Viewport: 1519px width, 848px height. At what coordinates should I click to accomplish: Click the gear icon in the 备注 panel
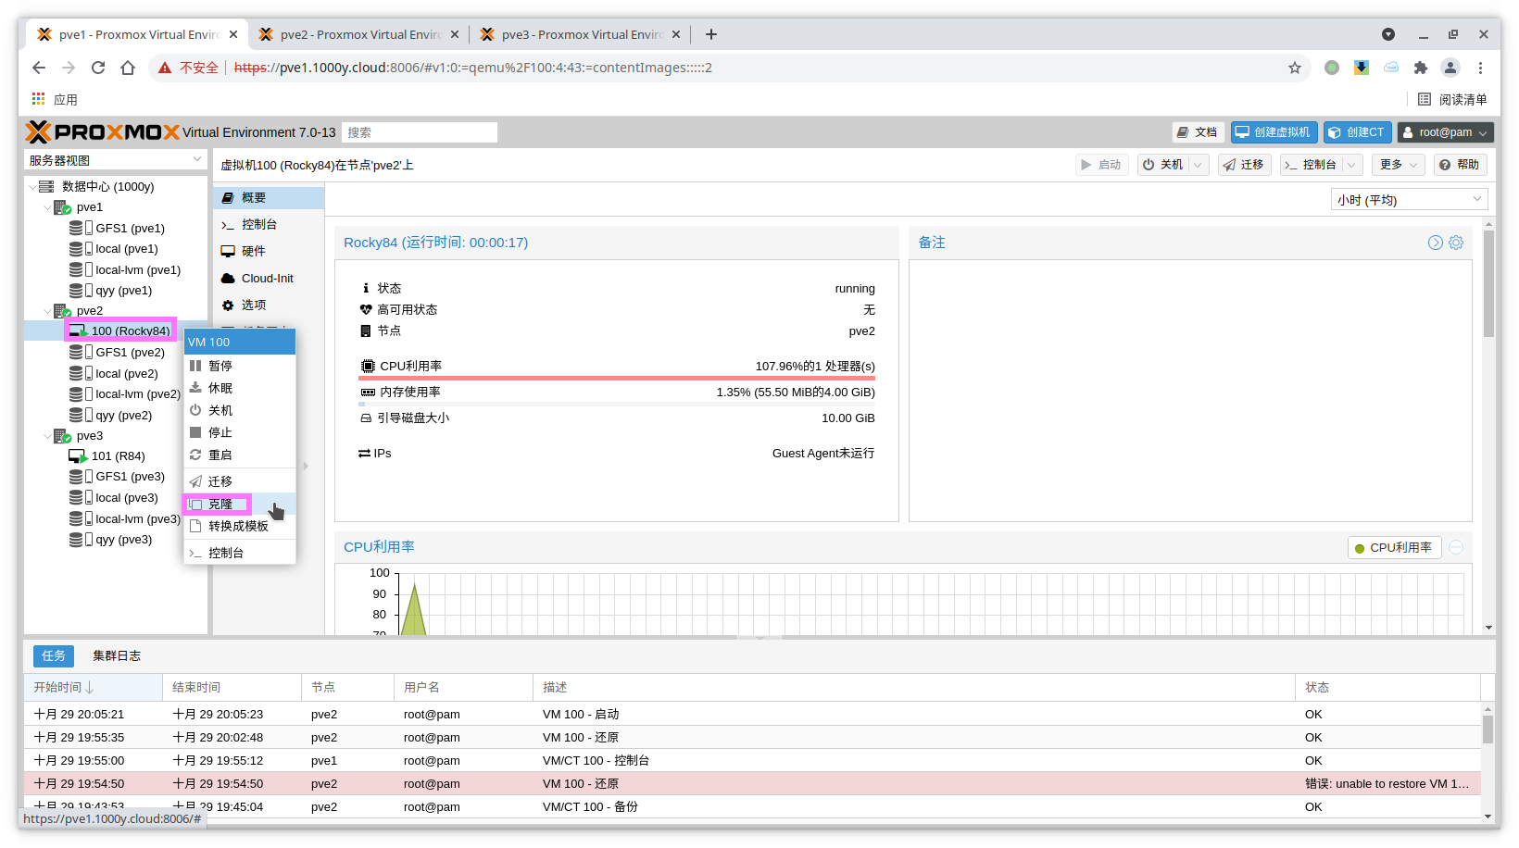click(1456, 243)
